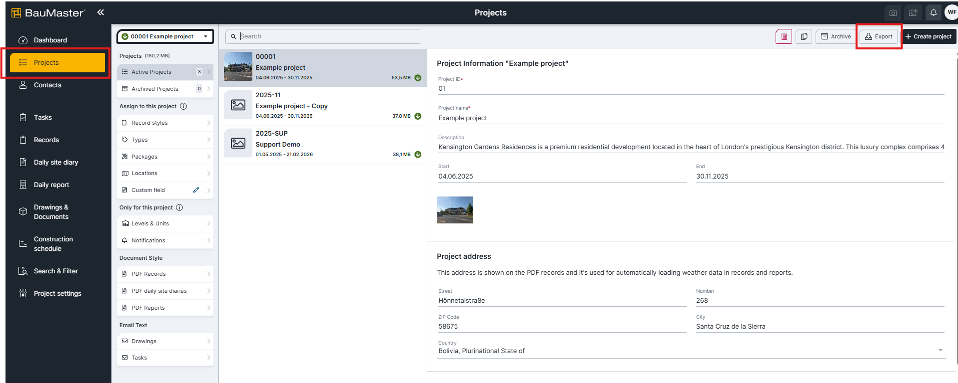Open the '00001 Example project' selector dropdown
This screenshot has height=383, width=958.
point(165,36)
